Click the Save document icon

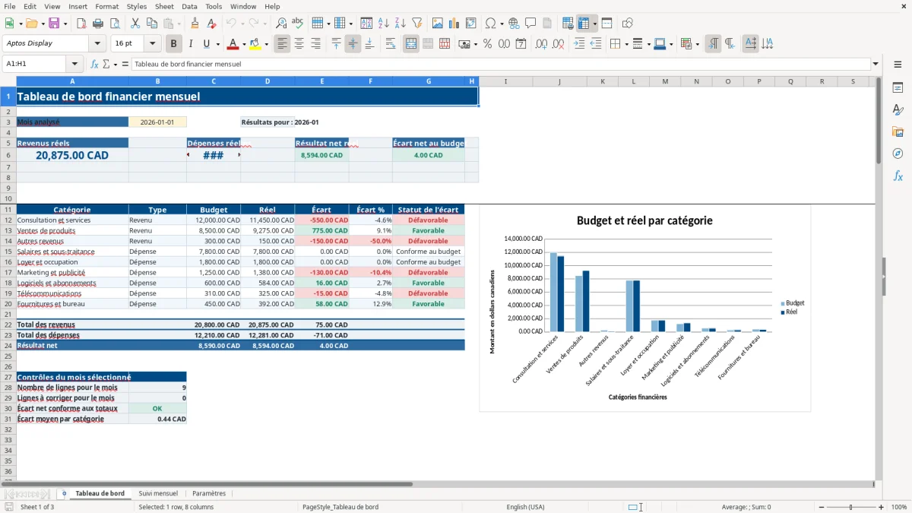click(x=54, y=24)
